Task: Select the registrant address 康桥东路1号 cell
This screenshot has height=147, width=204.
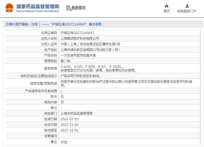Action: tap(90, 44)
